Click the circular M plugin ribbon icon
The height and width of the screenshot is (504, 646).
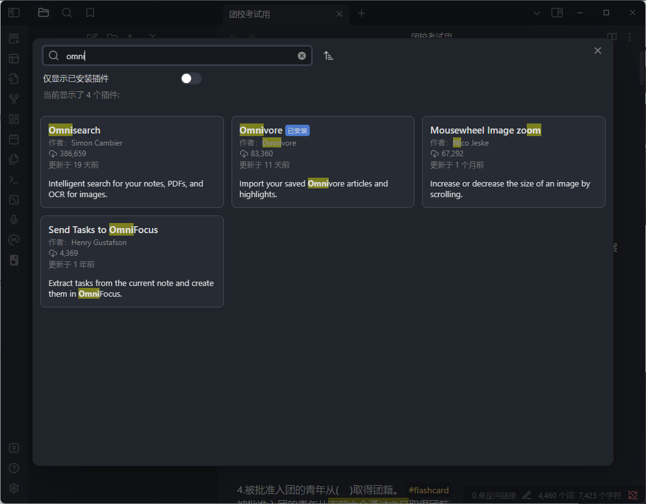14,240
